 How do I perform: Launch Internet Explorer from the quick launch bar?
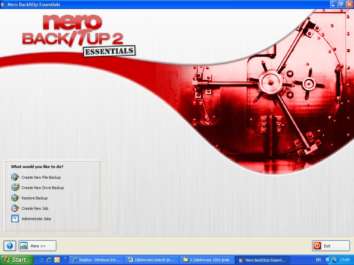click(x=49, y=260)
